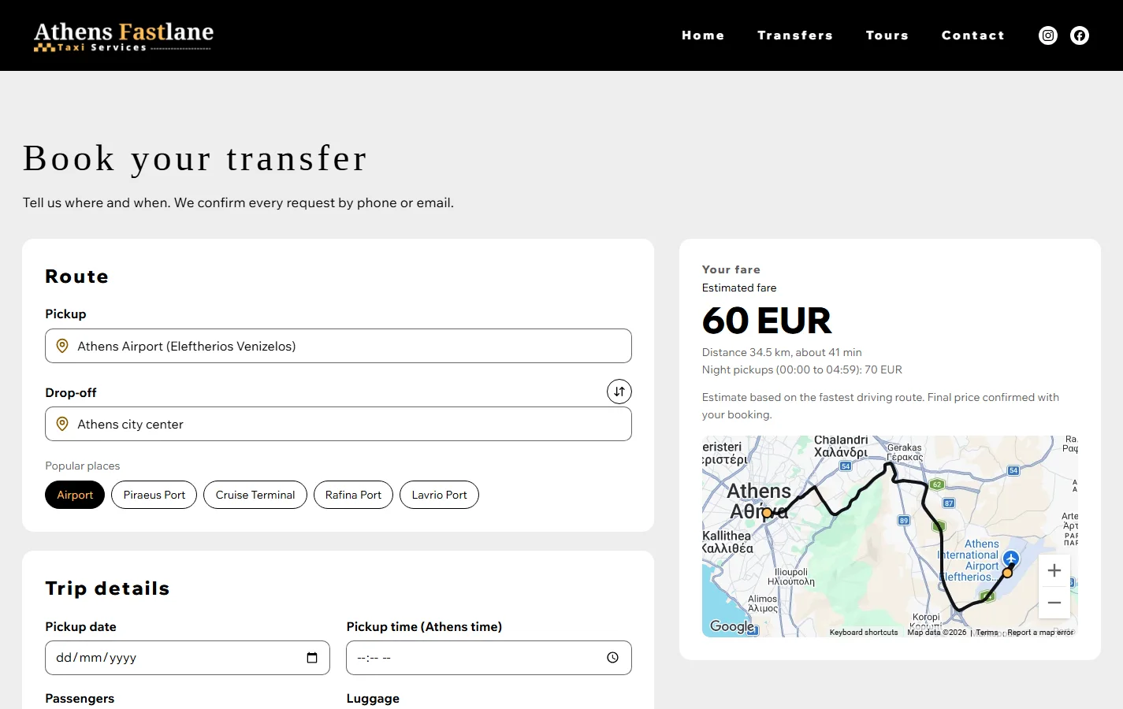The width and height of the screenshot is (1123, 709).
Task: Swap pickup and drop-off locations
Action: 619,392
